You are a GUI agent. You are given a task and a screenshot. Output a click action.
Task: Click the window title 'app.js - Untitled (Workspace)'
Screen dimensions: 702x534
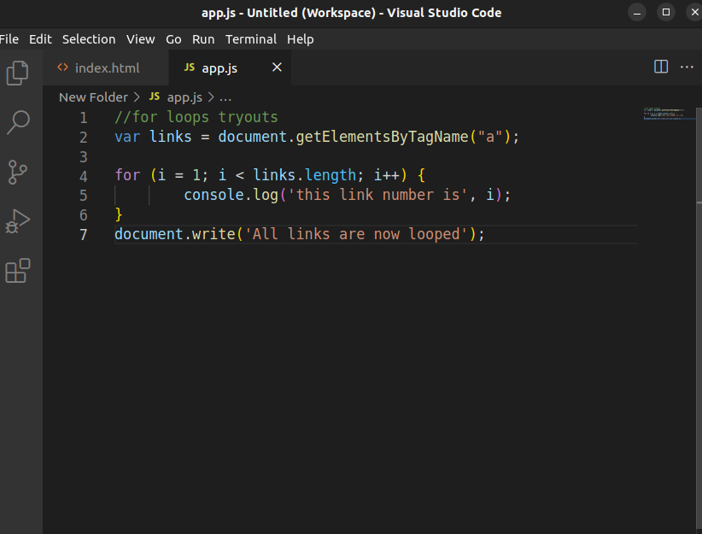click(289, 13)
